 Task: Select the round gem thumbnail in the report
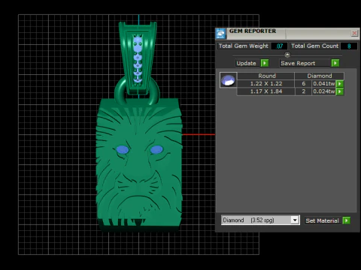[x=228, y=80]
